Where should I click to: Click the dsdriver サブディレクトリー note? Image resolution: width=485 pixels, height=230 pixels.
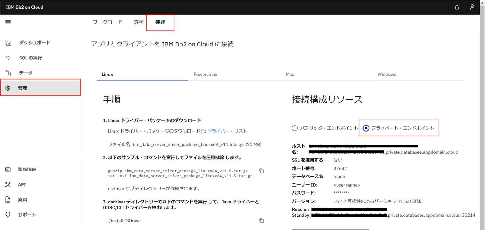(154, 189)
